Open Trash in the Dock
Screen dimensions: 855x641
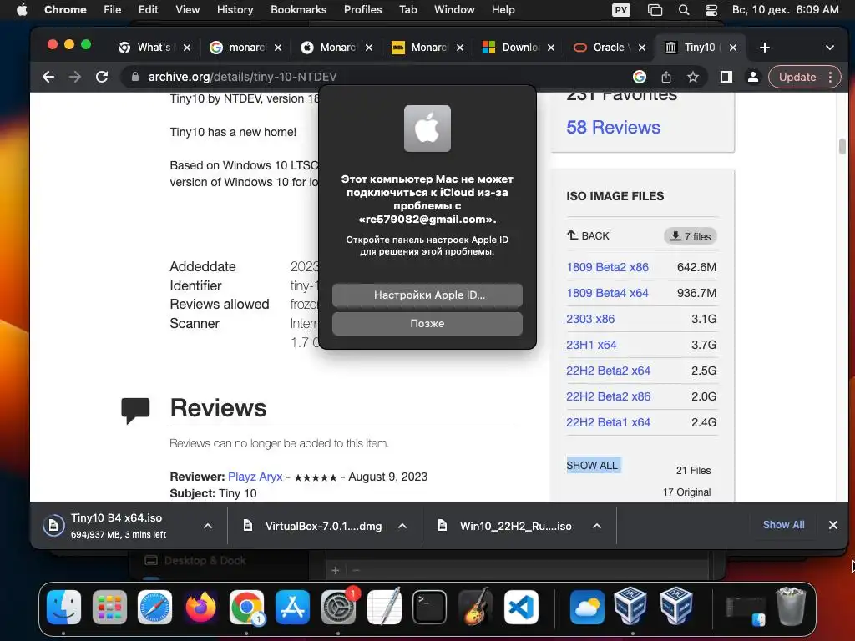(791, 606)
